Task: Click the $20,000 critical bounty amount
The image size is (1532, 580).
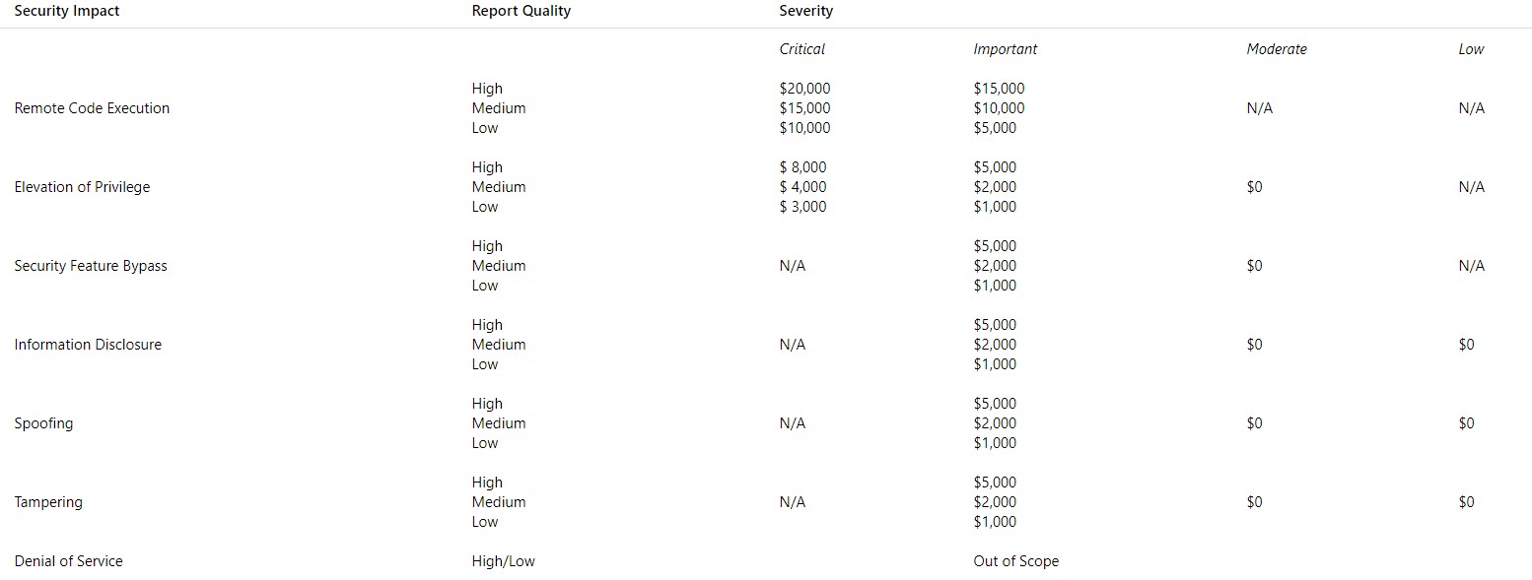Action: 804,89
